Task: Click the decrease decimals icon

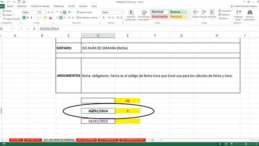Action: (x=121, y=17)
